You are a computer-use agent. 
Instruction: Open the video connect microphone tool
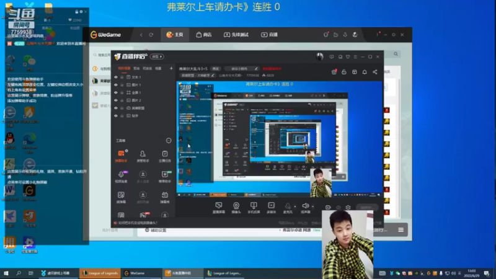click(x=121, y=177)
